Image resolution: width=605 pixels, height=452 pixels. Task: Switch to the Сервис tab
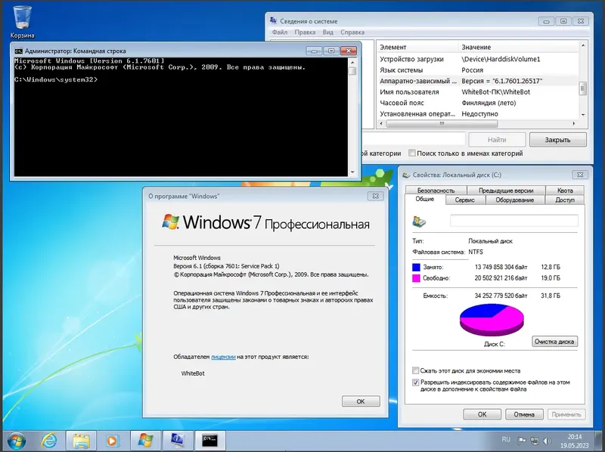click(x=464, y=200)
